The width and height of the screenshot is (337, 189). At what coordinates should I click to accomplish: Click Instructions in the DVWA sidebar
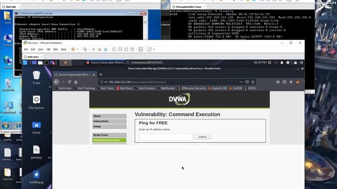pos(109,121)
